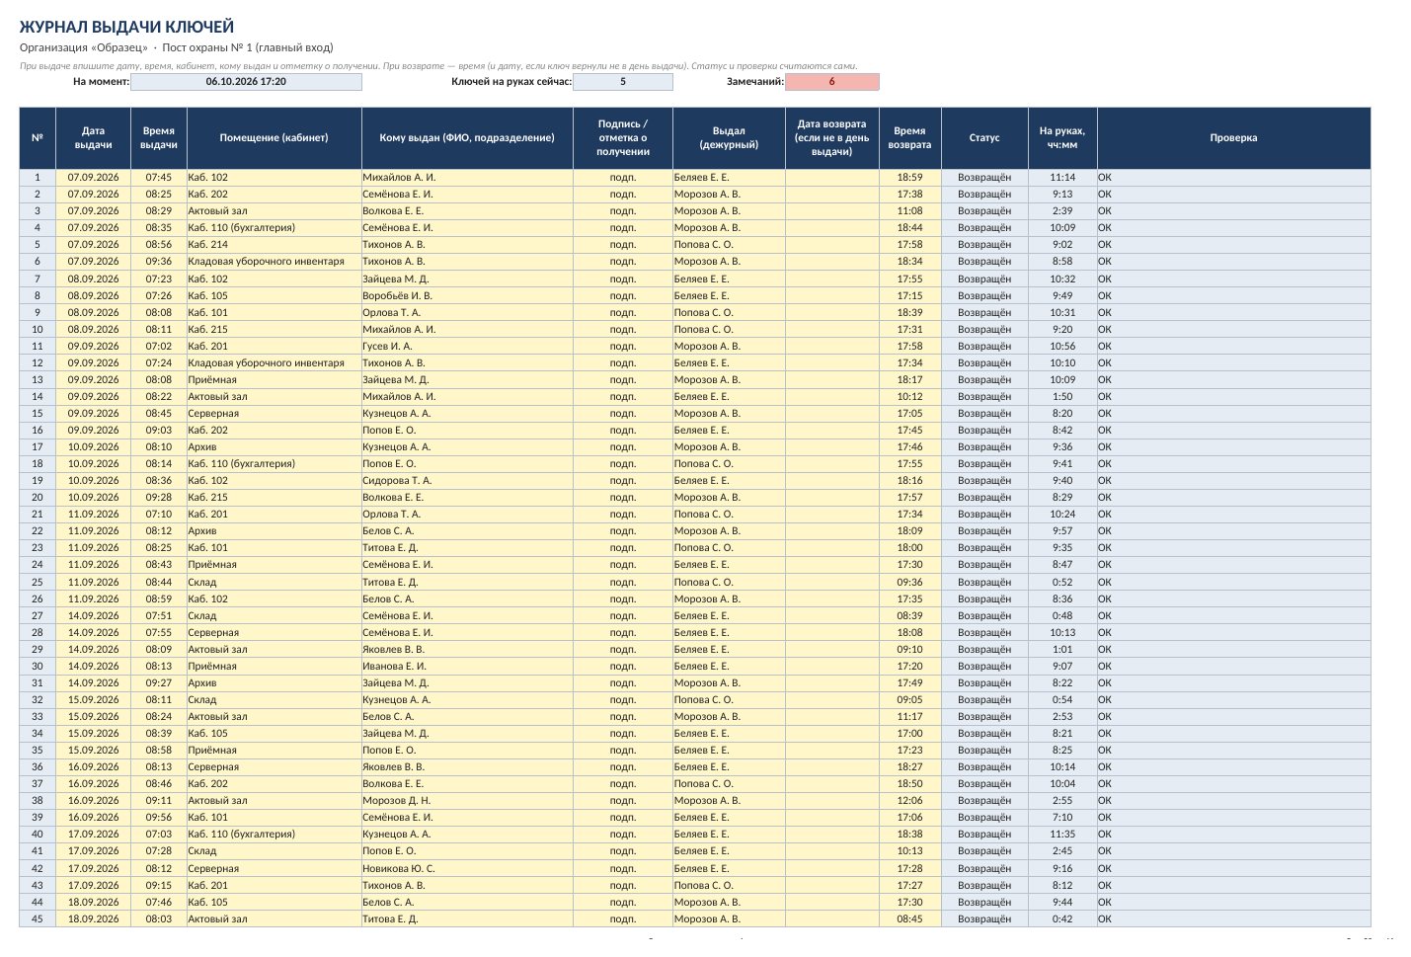Select the «№» column header
Screen dimensions: 1411x957
(38, 138)
